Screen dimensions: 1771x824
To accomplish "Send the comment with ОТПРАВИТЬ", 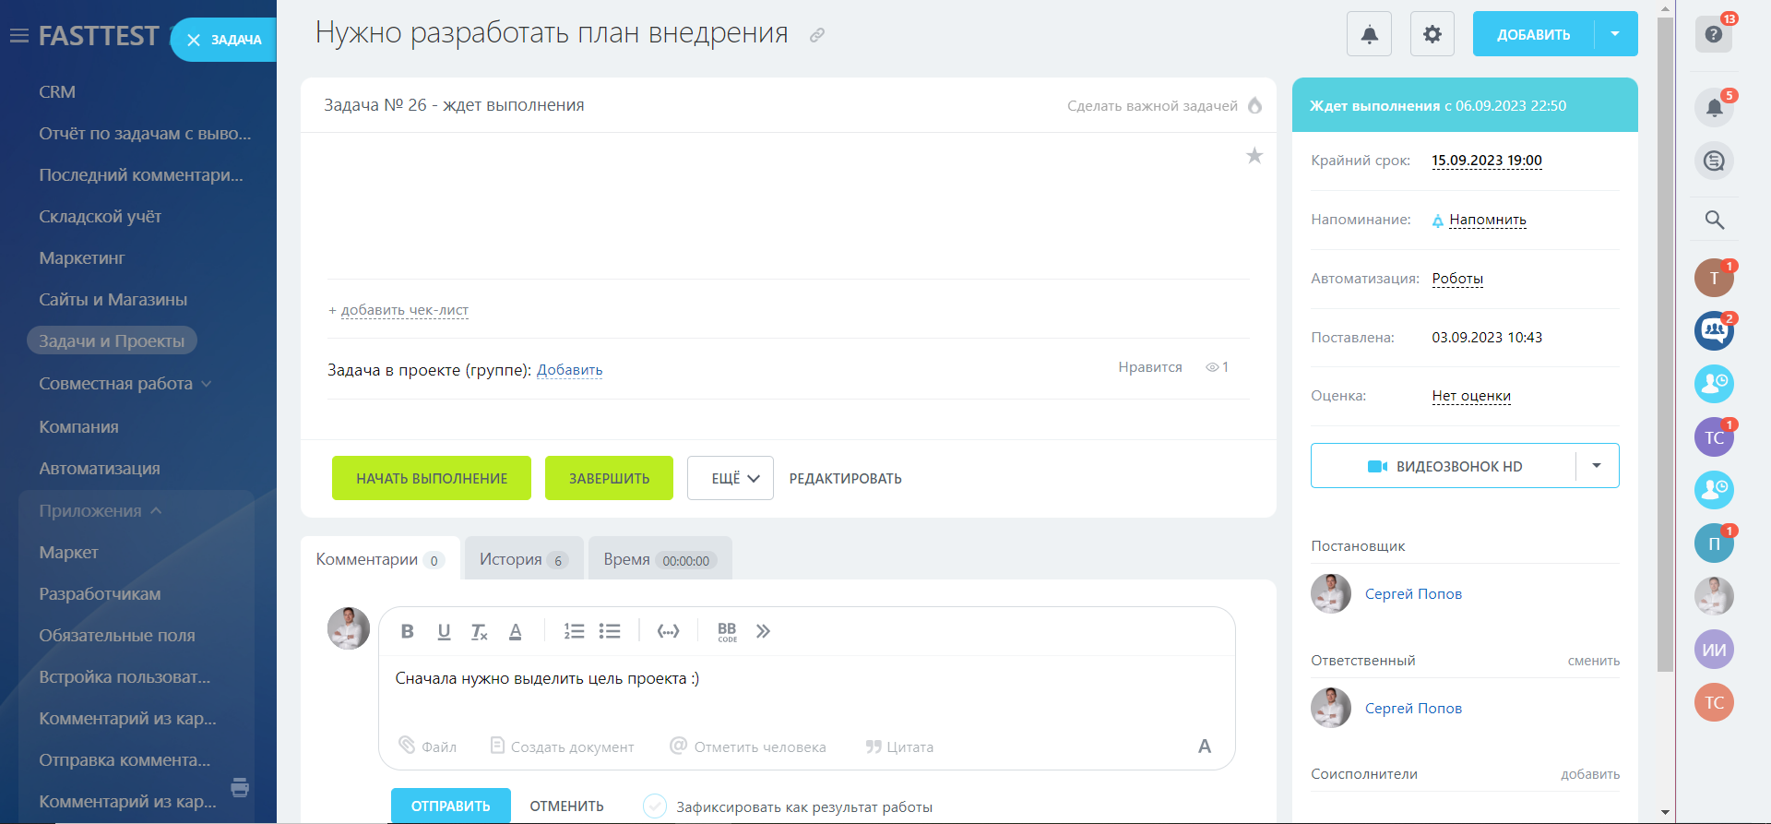I will coord(451,806).
